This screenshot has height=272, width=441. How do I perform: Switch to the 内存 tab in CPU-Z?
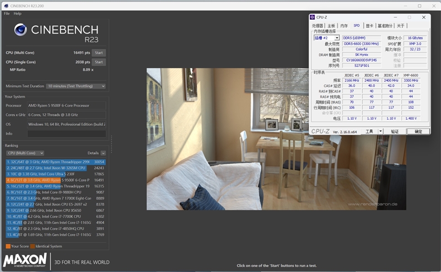point(344,26)
